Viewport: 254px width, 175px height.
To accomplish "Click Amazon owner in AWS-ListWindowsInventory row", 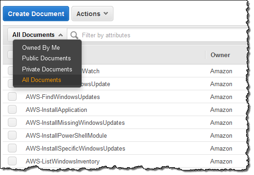I will pyautogui.click(x=221, y=161).
